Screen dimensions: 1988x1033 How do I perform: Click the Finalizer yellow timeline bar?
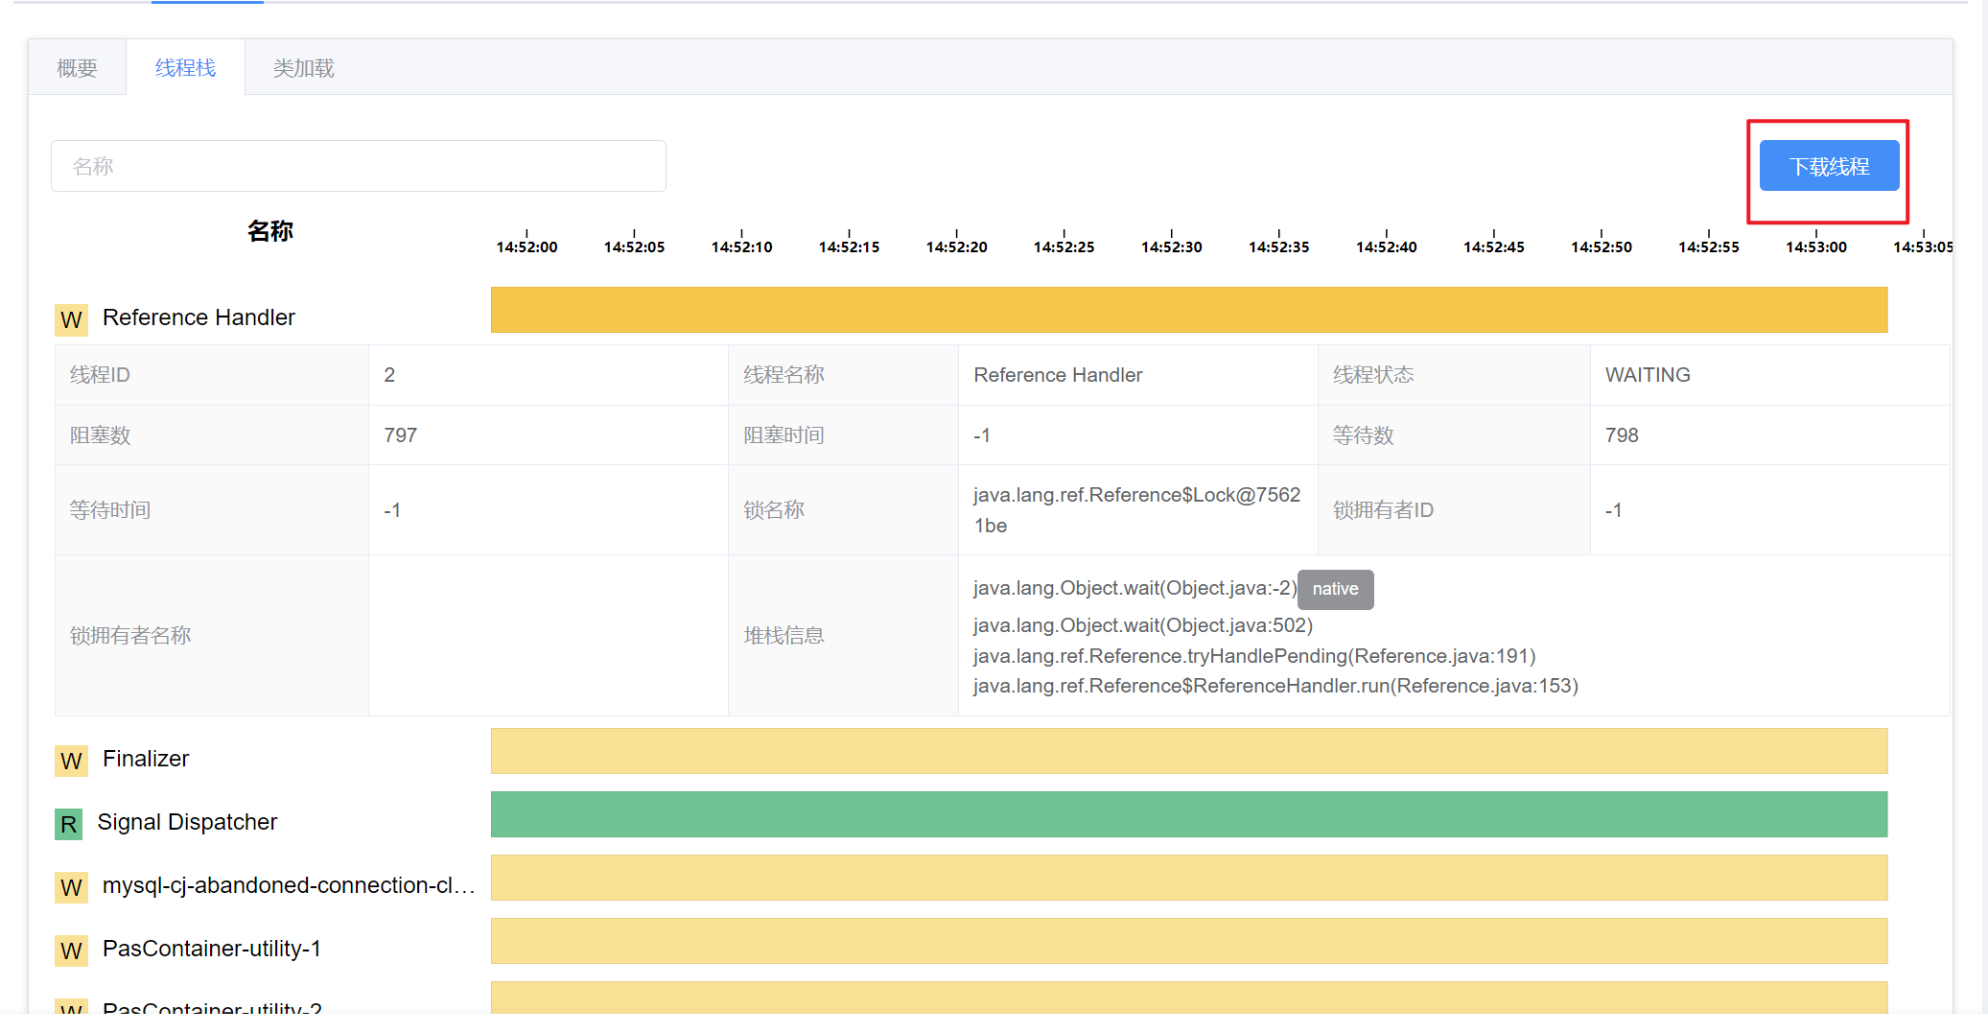coord(1188,751)
